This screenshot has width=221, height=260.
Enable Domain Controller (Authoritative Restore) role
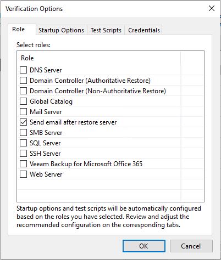[23, 80]
